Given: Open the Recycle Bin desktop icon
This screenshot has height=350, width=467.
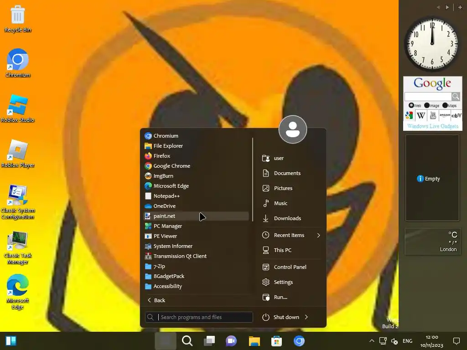Looking at the screenshot, I should click(x=18, y=18).
